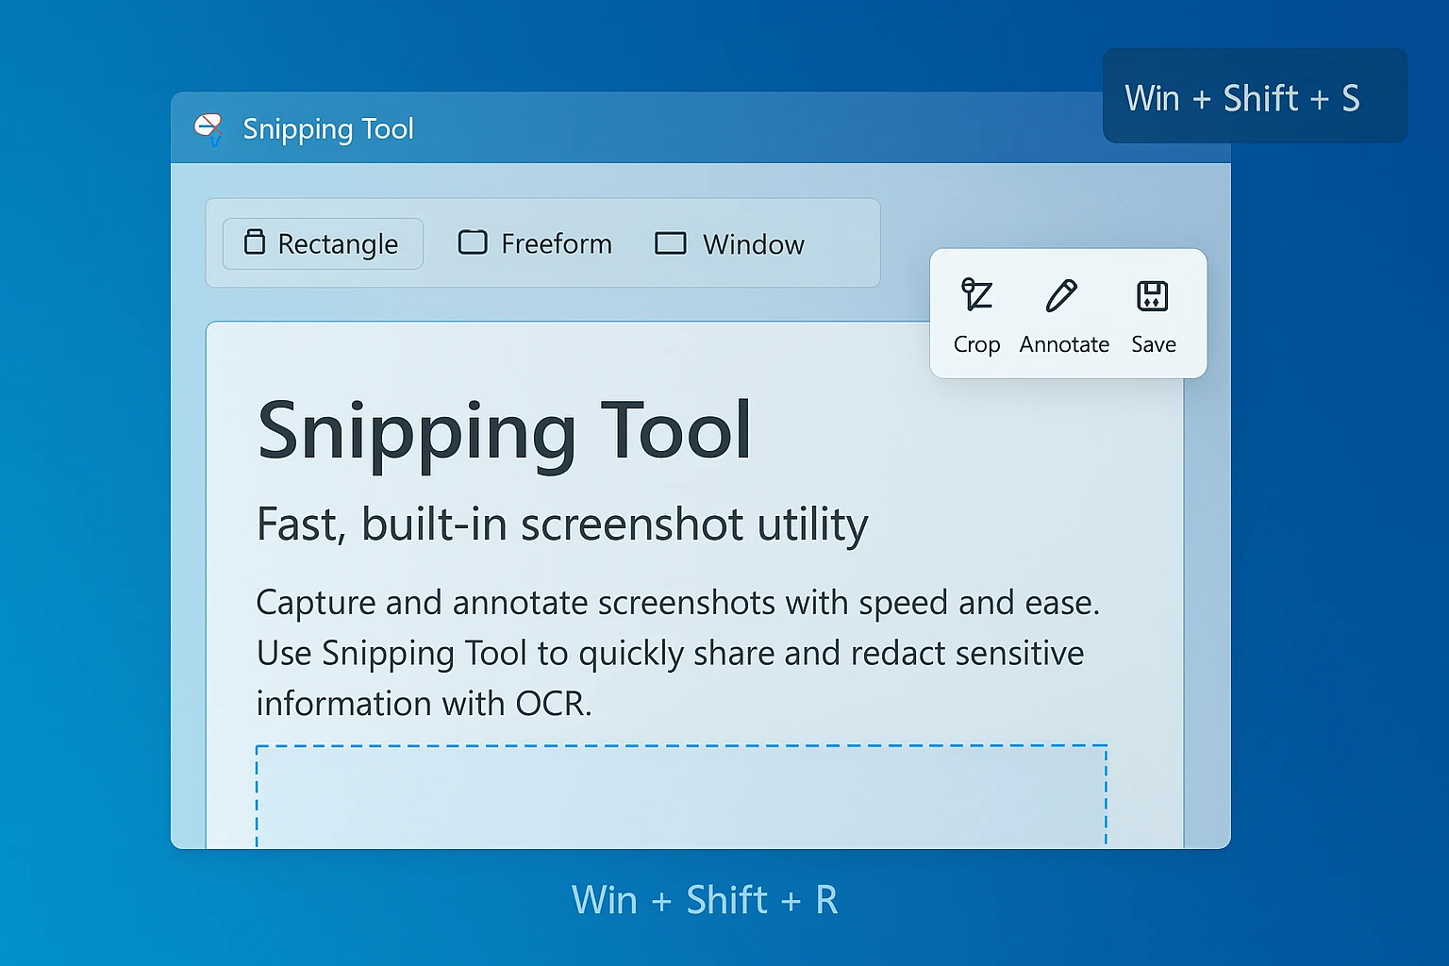The width and height of the screenshot is (1449, 966).
Task: Click the Annotate label
Action: (1064, 344)
